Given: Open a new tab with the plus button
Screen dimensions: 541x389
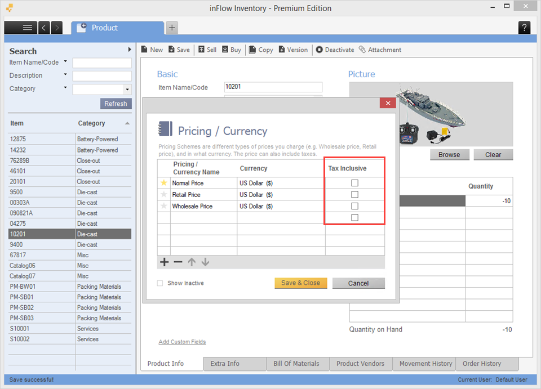Looking at the screenshot, I should pos(172,28).
